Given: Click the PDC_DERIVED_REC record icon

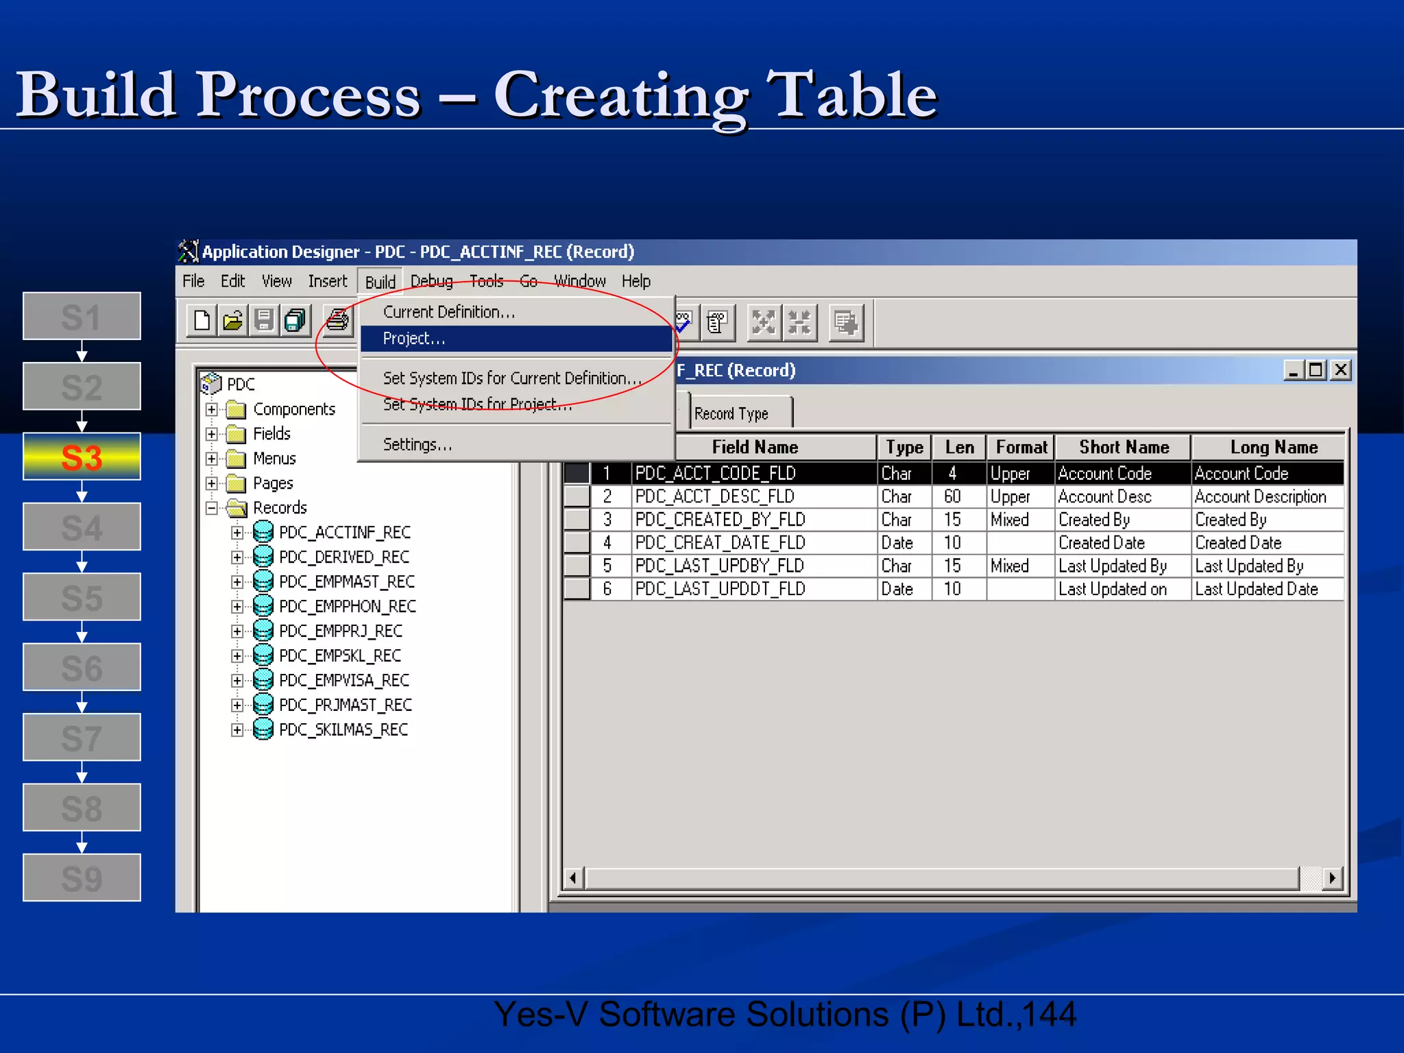Looking at the screenshot, I should coord(263,557).
